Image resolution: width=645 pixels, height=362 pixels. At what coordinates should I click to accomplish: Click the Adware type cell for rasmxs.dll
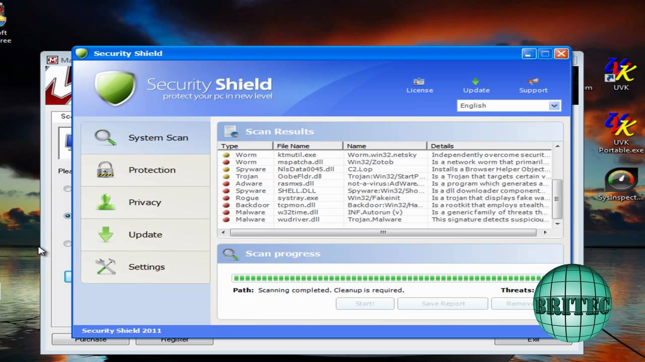coord(249,184)
